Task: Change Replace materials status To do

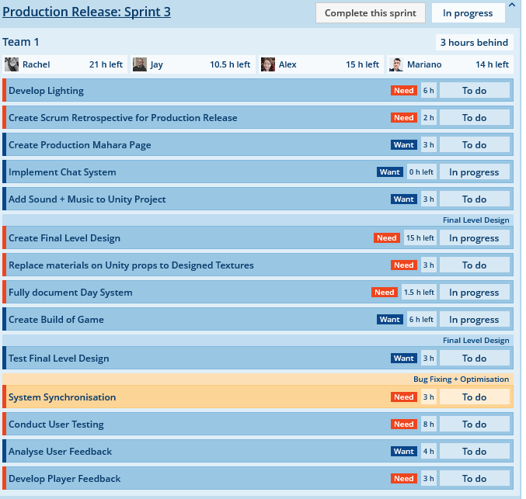Action: tap(475, 265)
